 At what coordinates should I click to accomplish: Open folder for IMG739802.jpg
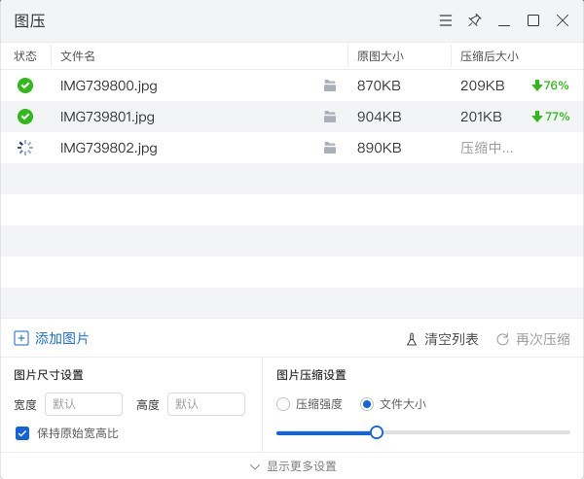330,148
